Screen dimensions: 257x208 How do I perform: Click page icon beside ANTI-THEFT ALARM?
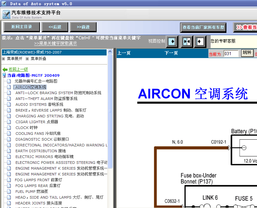pyautogui.click(x=9, y=98)
